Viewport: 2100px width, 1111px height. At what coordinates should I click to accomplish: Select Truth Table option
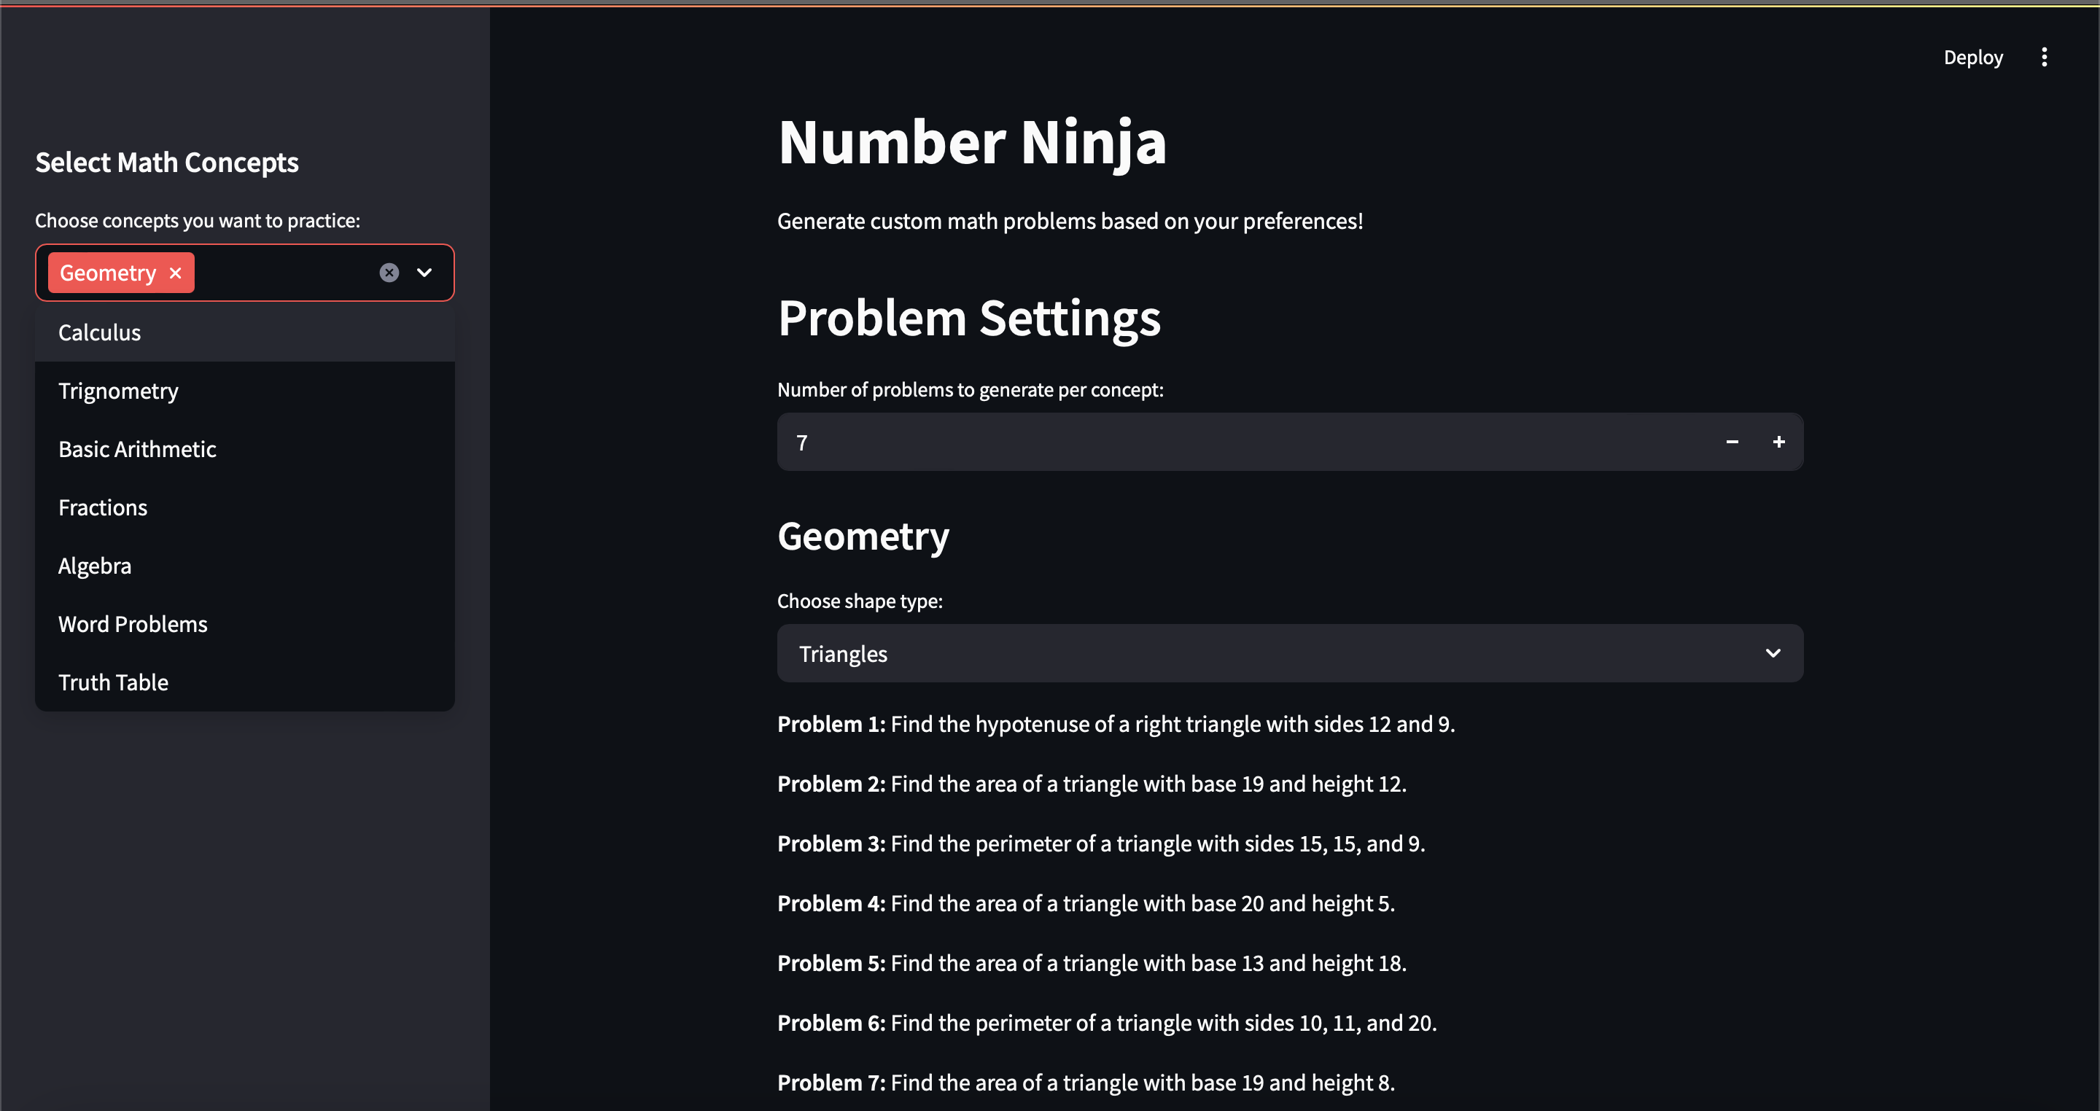click(113, 682)
